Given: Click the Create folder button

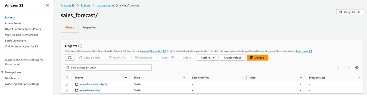Looking at the screenshot, I should tap(233, 58).
